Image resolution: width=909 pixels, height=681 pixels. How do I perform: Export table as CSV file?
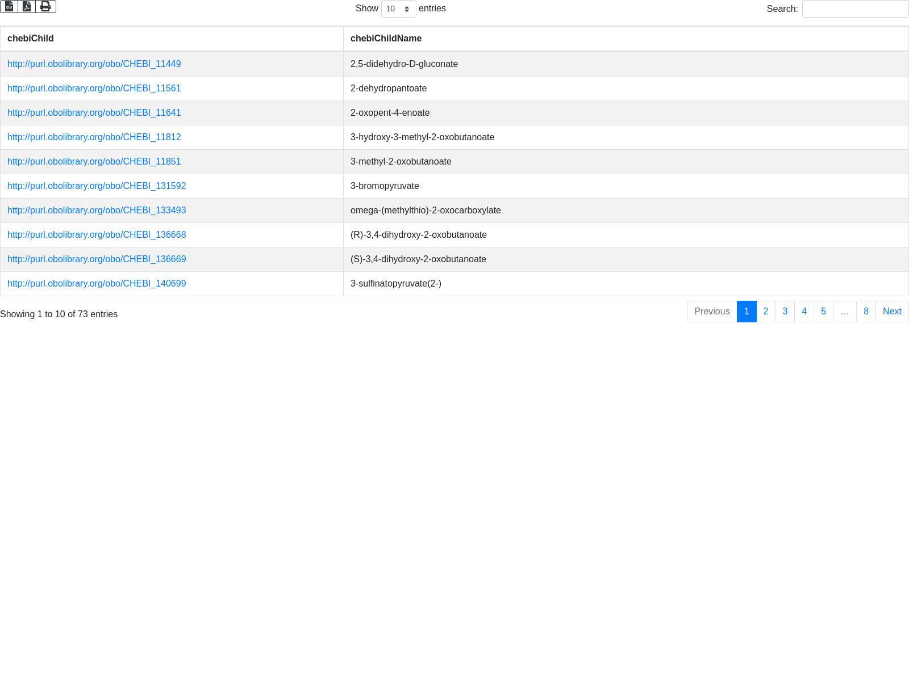coord(9,6)
